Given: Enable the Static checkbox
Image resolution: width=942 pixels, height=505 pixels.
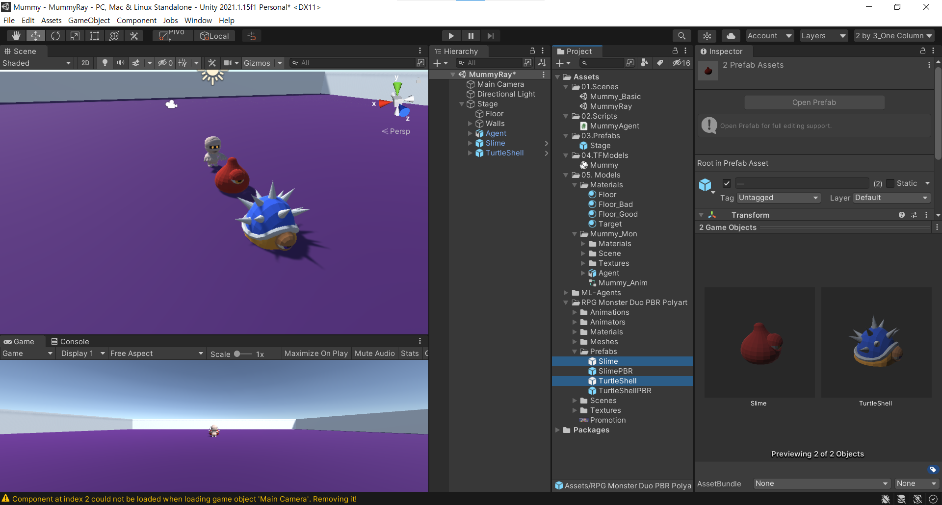Looking at the screenshot, I should pyautogui.click(x=890, y=183).
